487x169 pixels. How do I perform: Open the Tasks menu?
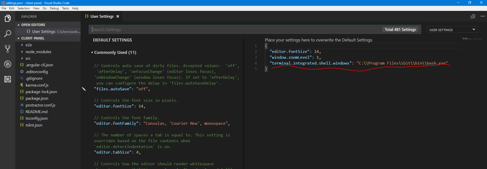point(65,8)
